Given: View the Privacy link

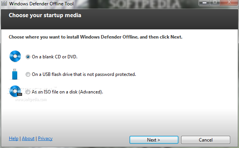Looking at the screenshot, I should 45,138.
